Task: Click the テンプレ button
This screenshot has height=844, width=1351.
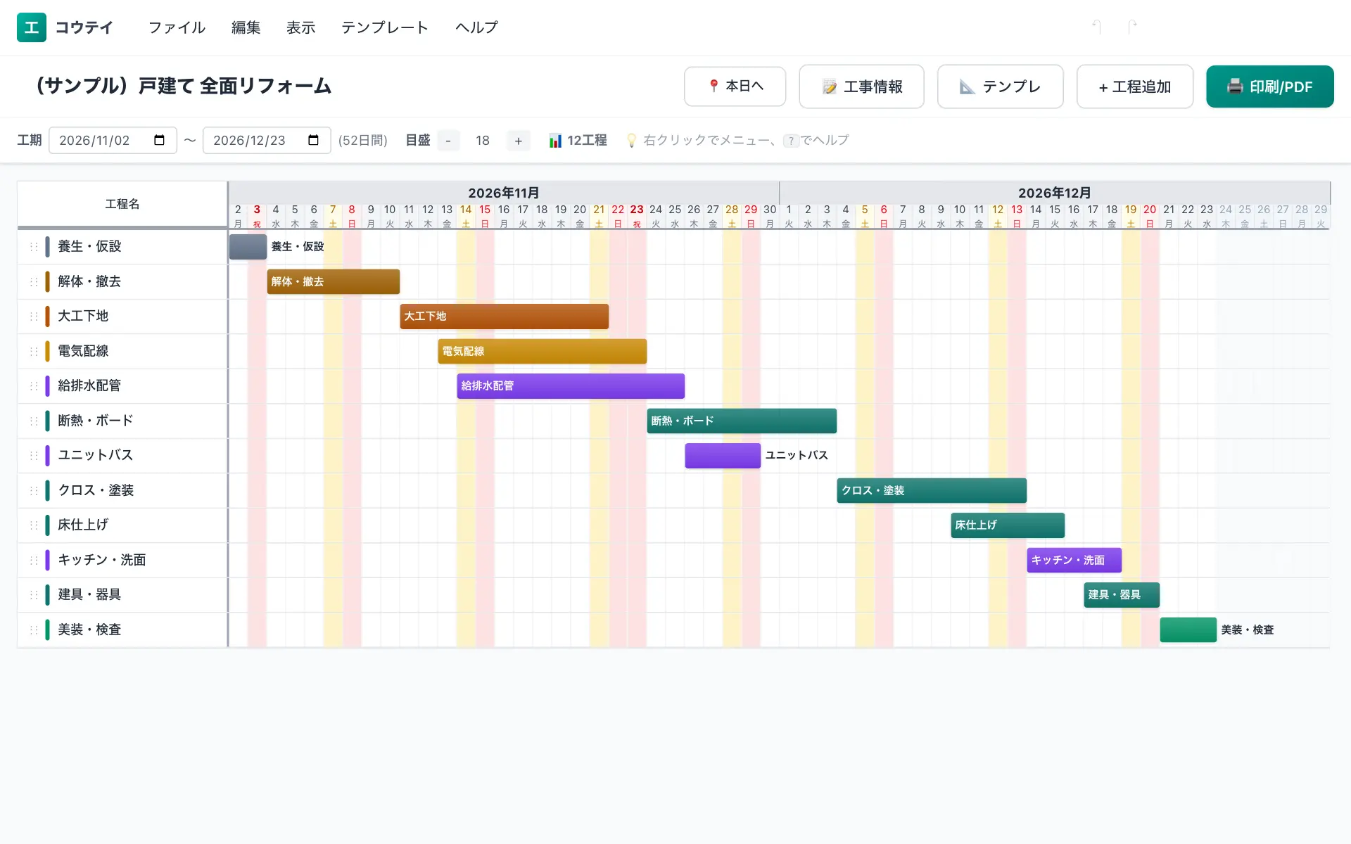Action: (1000, 87)
